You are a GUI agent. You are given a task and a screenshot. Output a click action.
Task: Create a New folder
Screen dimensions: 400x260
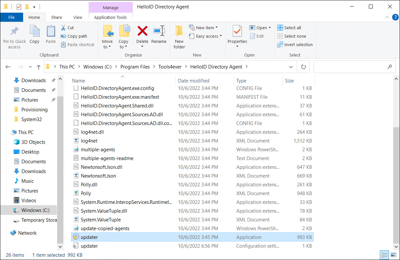pyautogui.click(x=179, y=37)
